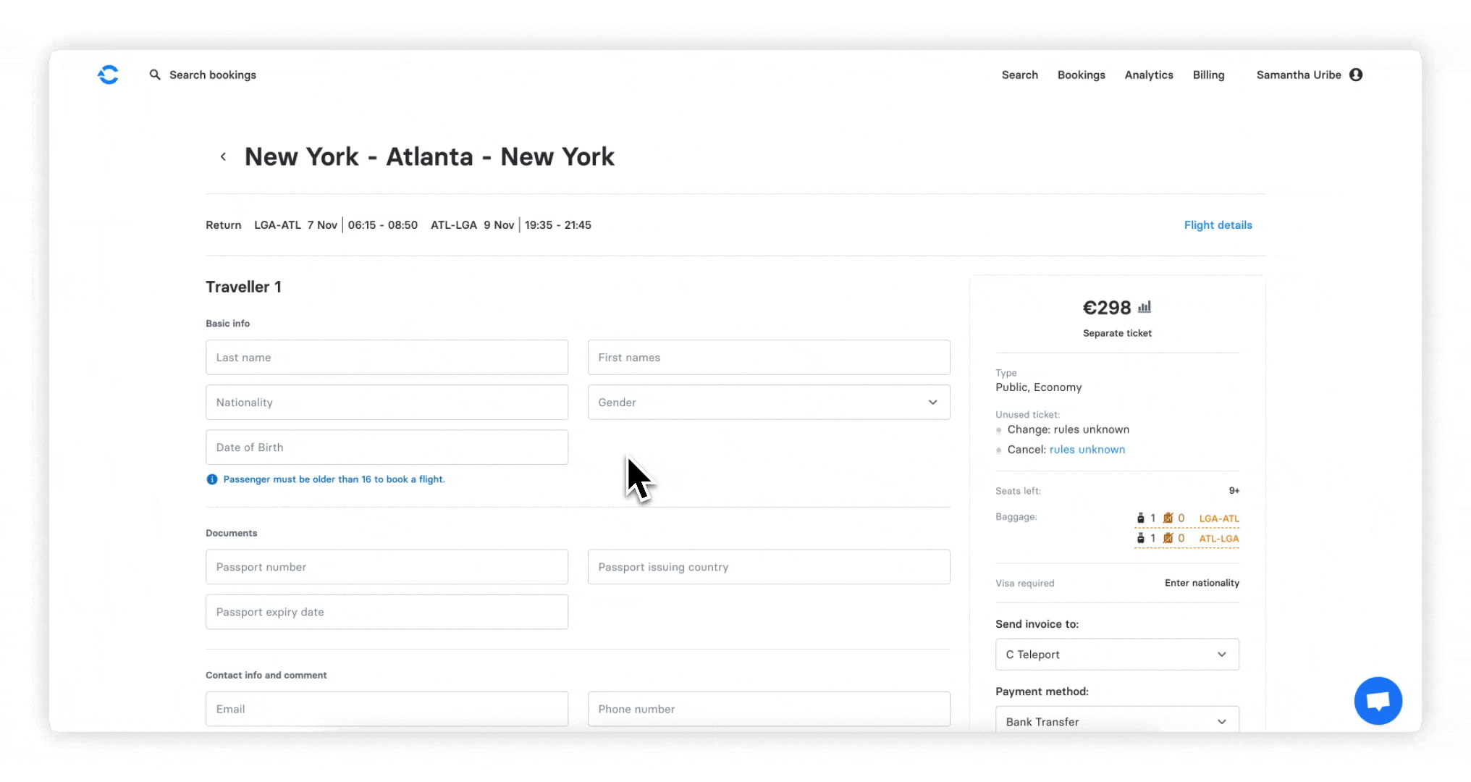Click the checked baggage icon for ATL-LGA

1142,538
